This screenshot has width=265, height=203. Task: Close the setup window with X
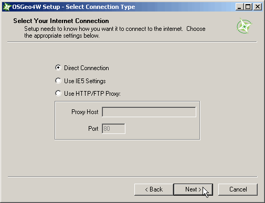coord(258,7)
